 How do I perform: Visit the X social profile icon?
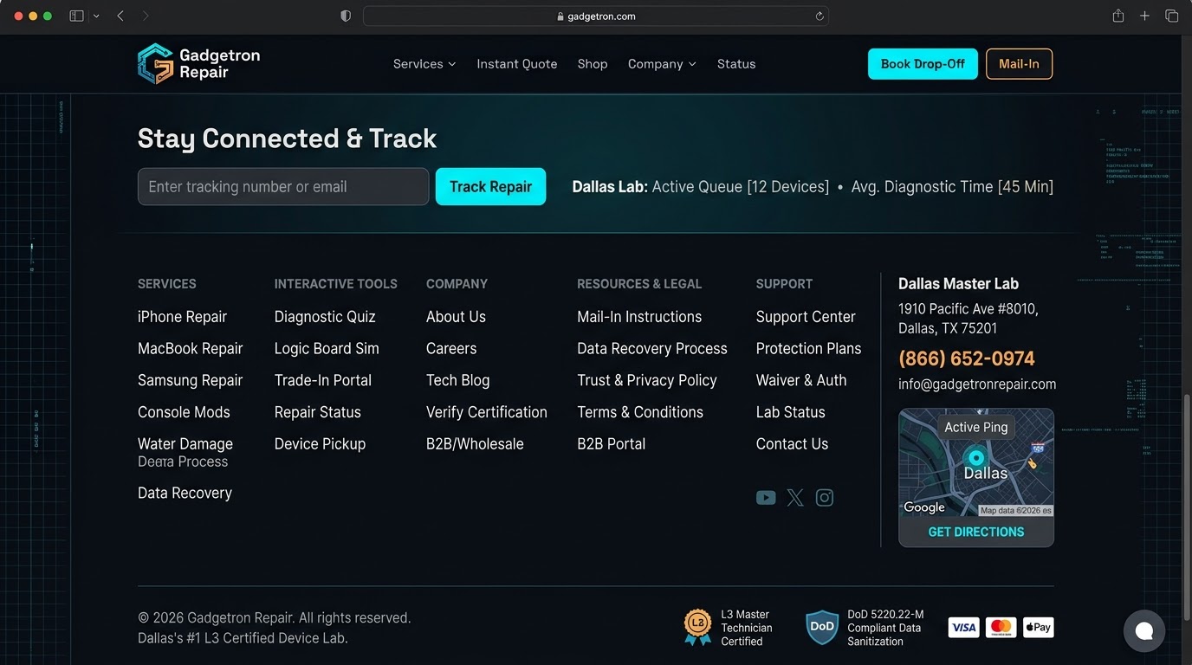795,498
